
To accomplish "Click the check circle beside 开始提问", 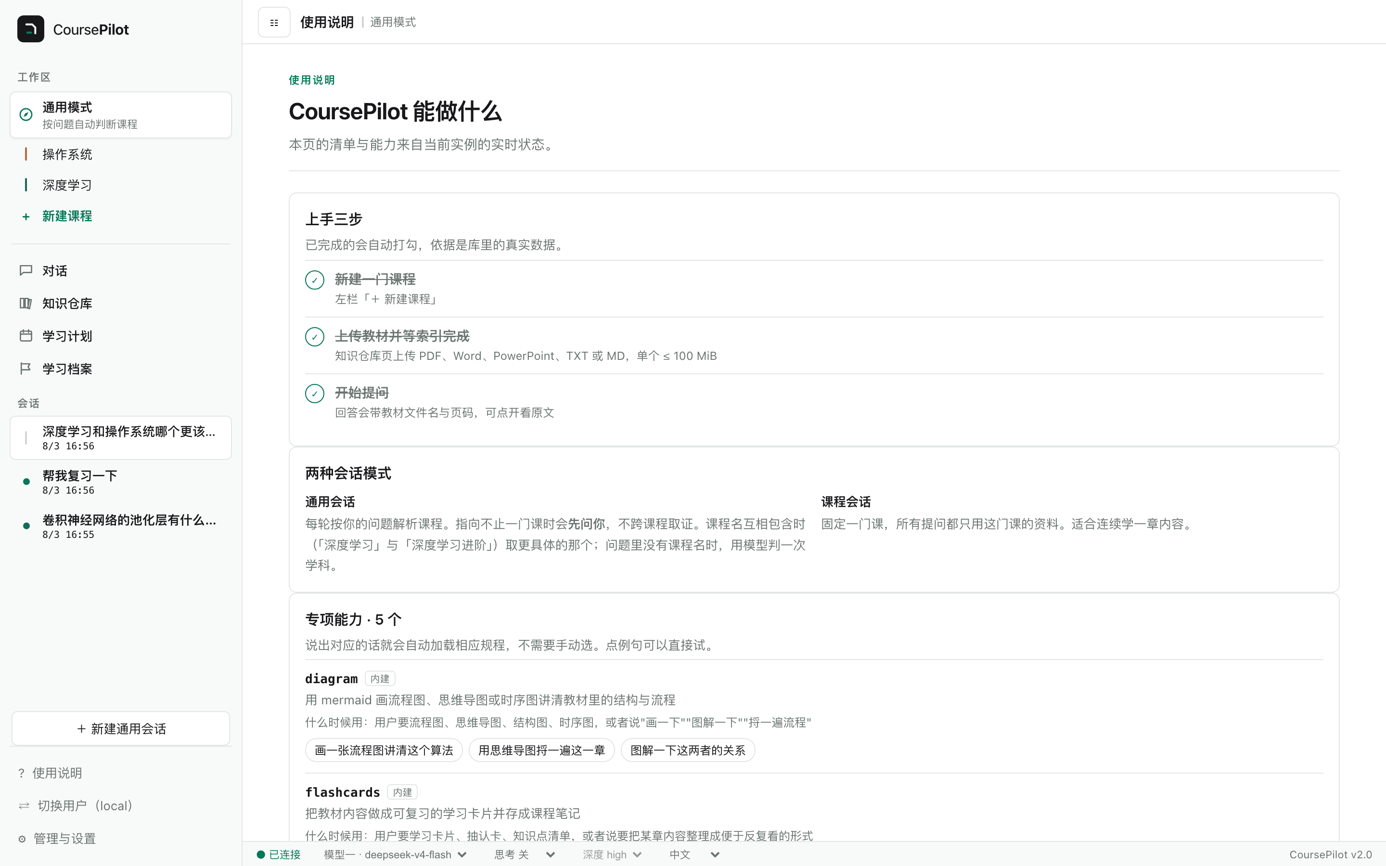I will pyautogui.click(x=314, y=394).
